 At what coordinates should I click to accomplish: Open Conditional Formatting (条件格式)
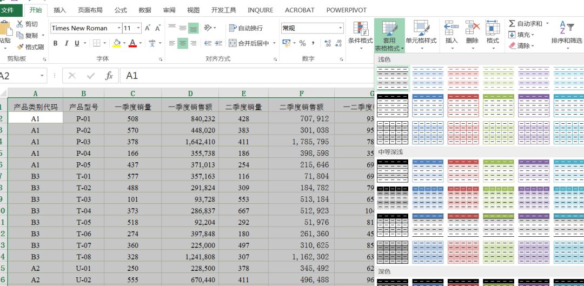pos(361,35)
